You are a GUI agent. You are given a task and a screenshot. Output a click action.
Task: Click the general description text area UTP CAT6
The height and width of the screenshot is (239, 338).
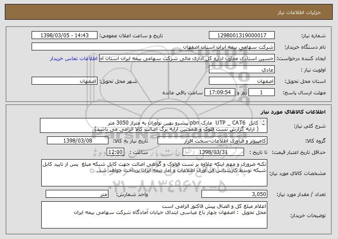click(x=154, y=126)
